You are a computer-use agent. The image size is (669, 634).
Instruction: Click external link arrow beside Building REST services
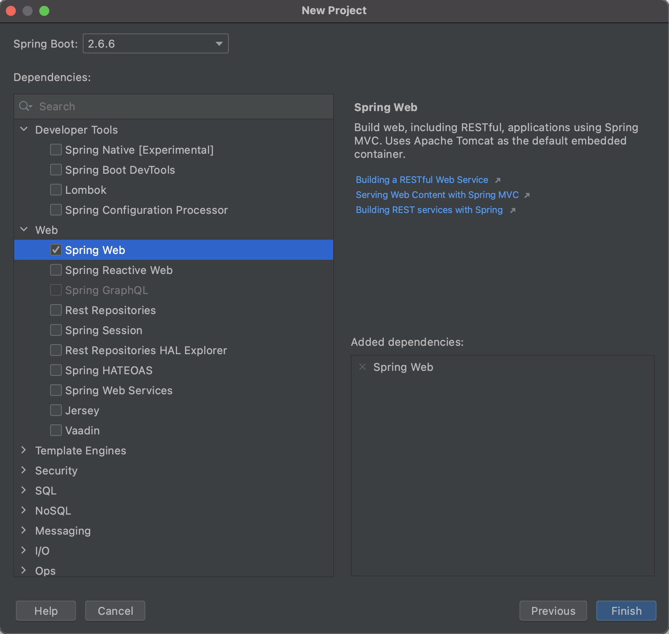pyautogui.click(x=513, y=210)
